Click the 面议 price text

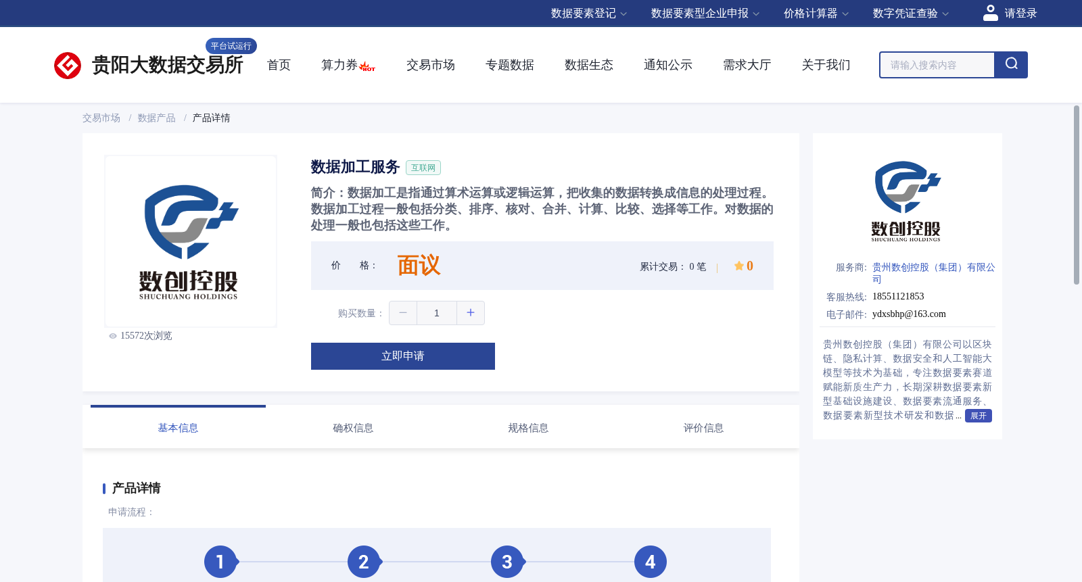coord(419,266)
